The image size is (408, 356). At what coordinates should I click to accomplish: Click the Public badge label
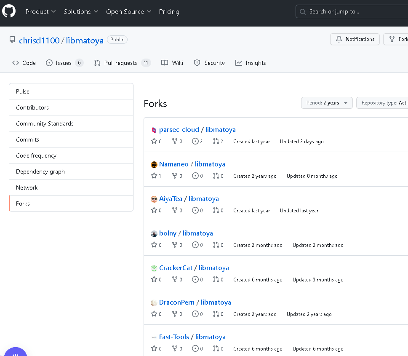click(x=117, y=40)
